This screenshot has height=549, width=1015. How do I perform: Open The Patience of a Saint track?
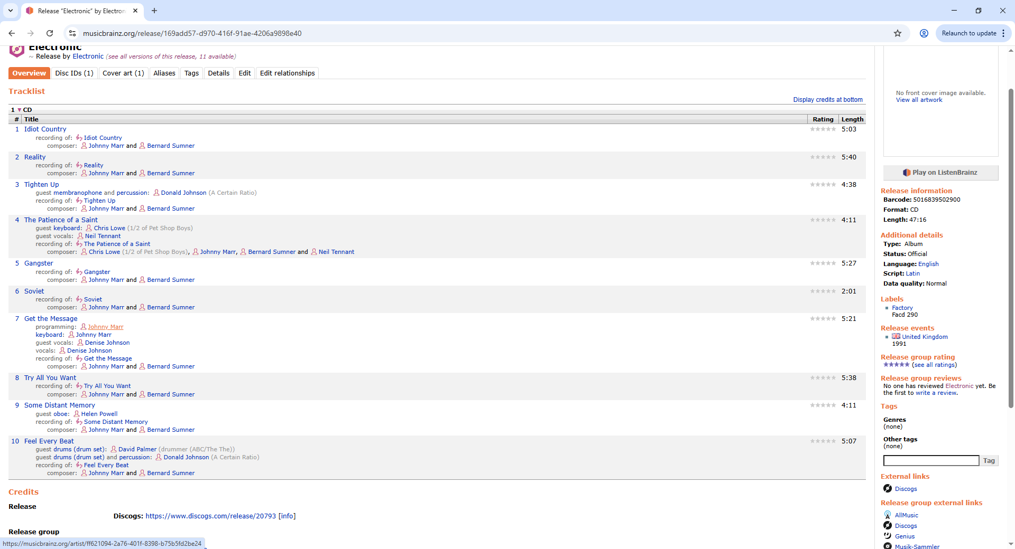point(61,220)
